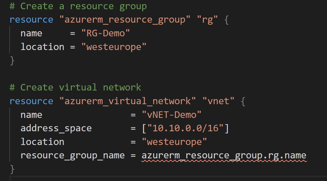Click closing brace of the vnet block

click(x=12, y=169)
